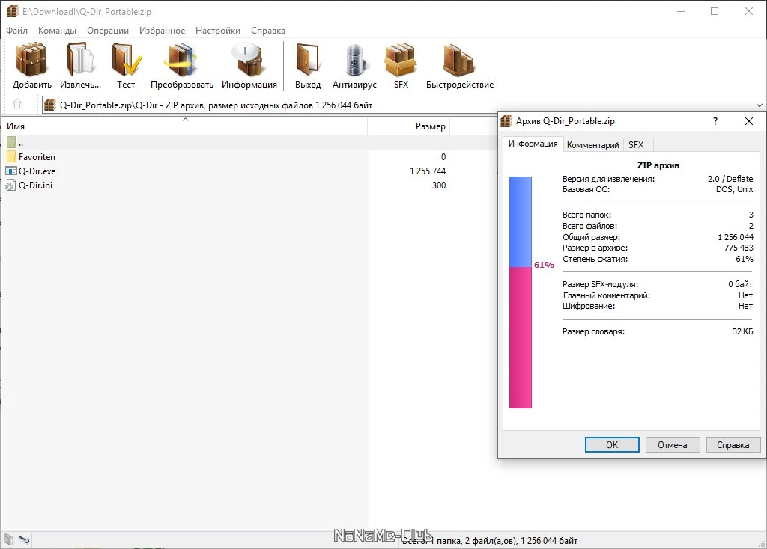Viewport: 767px width, 549px height.
Task: Click the disk icon in the status bar
Action: [9, 540]
